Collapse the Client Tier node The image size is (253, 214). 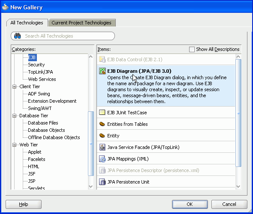coord(14,86)
